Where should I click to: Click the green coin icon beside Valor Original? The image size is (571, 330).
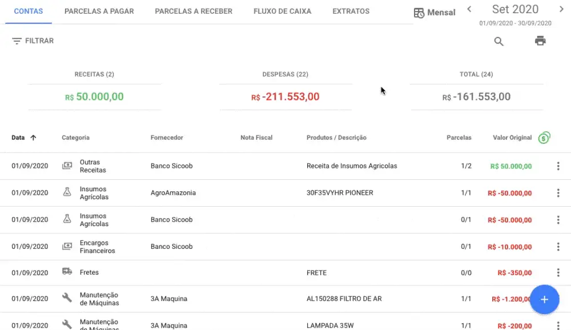pos(544,137)
